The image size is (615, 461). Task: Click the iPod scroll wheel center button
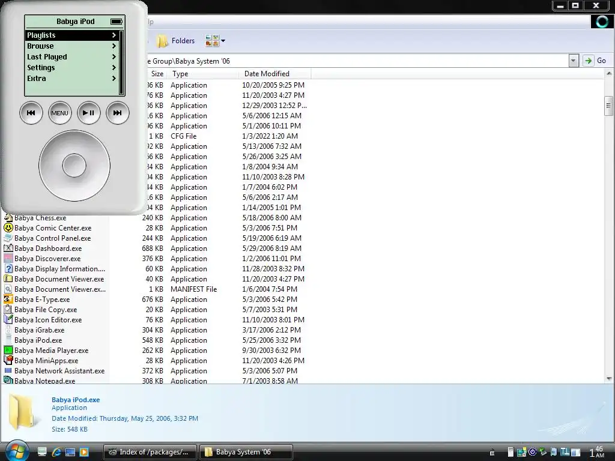74,166
